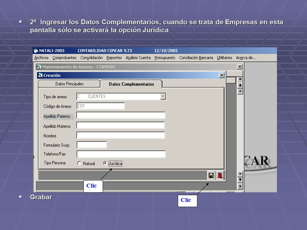Click the page-down double arrow button

240,180
